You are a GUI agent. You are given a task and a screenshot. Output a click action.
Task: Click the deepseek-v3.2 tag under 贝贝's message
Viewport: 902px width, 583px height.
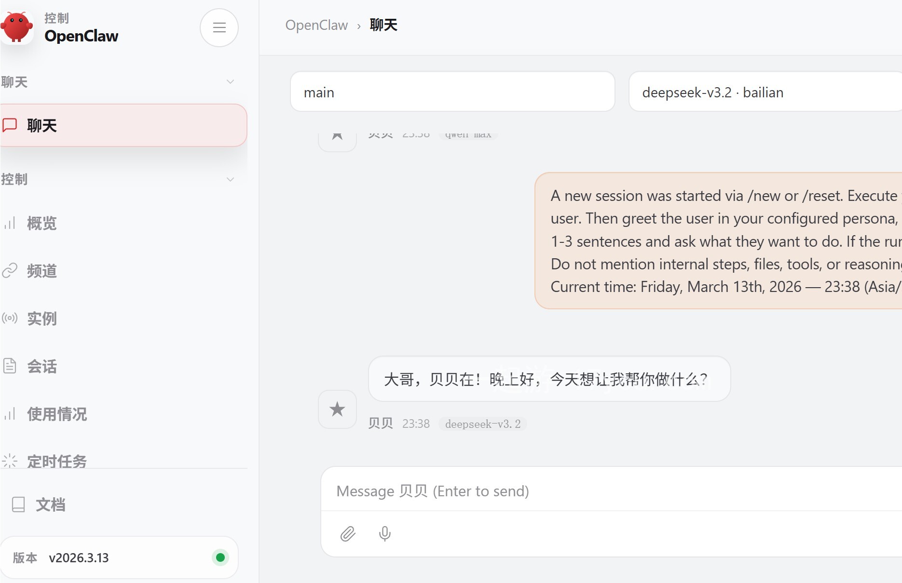click(x=482, y=424)
